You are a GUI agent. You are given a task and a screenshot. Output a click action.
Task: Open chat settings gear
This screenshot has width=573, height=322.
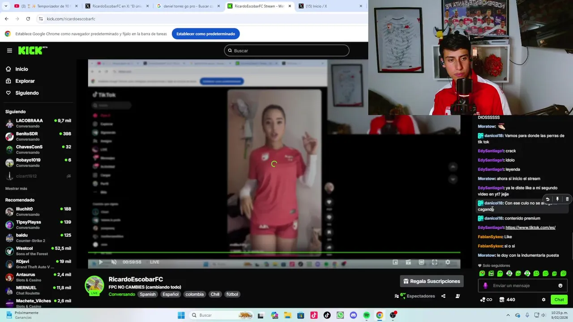(544, 300)
